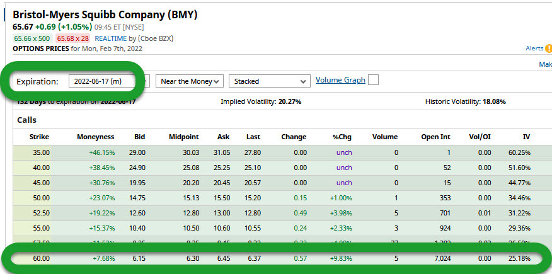Sort by the Strike column header
552x274 pixels.
40,137
